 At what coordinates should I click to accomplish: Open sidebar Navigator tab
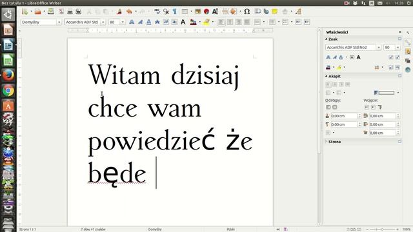[408, 70]
